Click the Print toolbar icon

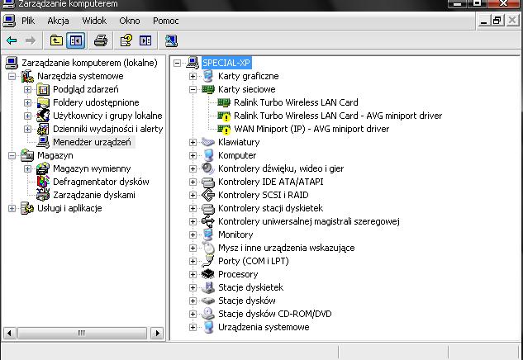(101, 40)
